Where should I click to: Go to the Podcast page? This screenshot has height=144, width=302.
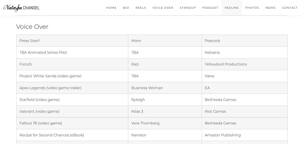click(x=210, y=8)
